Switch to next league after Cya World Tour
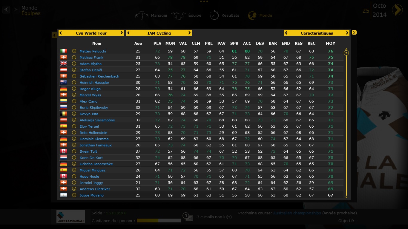 point(122,33)
